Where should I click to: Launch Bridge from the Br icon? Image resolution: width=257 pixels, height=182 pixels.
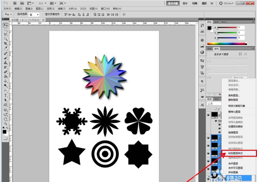point(15,3)
